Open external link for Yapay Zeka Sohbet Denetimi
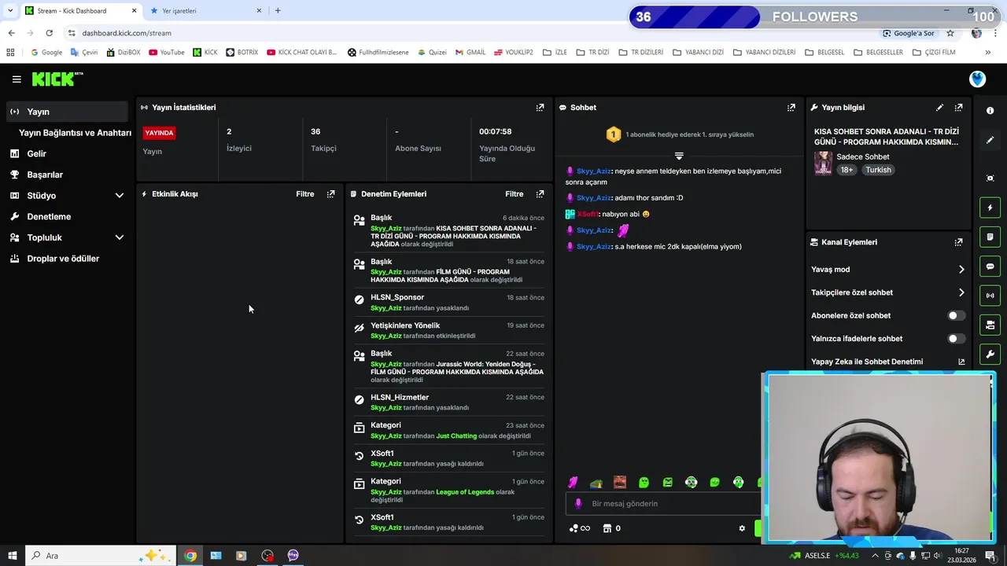 tap(961, 362)
